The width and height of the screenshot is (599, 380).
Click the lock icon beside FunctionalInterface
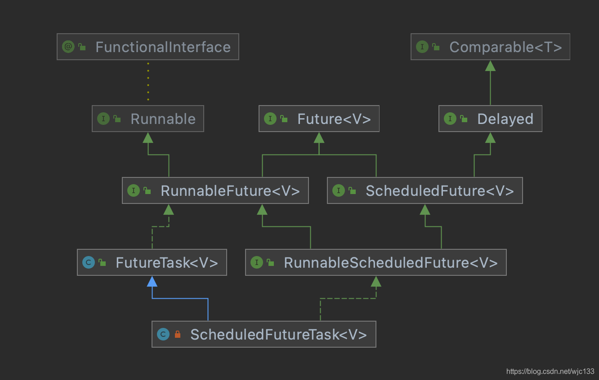[82, 46]
